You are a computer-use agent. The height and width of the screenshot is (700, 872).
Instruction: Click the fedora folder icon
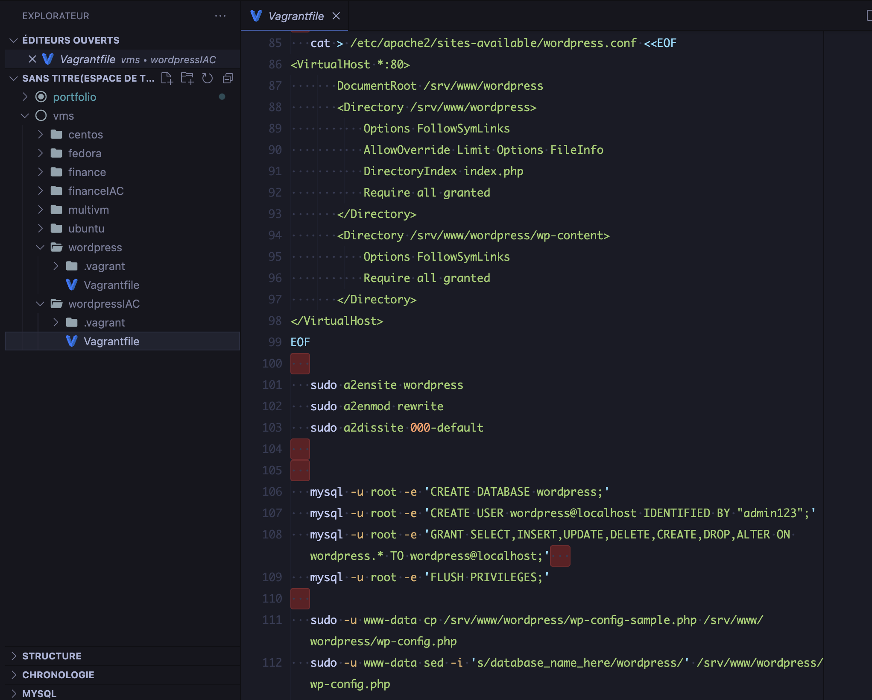click(x=56, y=153)
